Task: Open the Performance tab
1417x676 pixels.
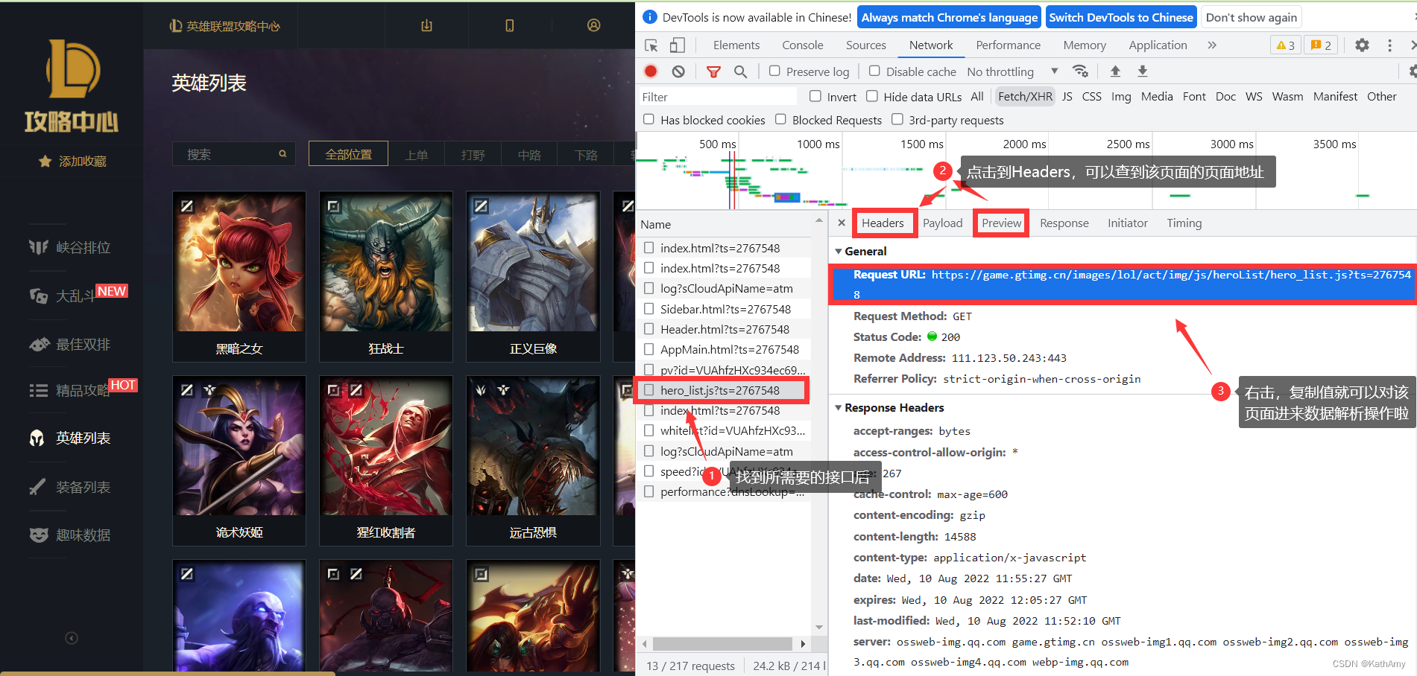Action: [1009, 45]
